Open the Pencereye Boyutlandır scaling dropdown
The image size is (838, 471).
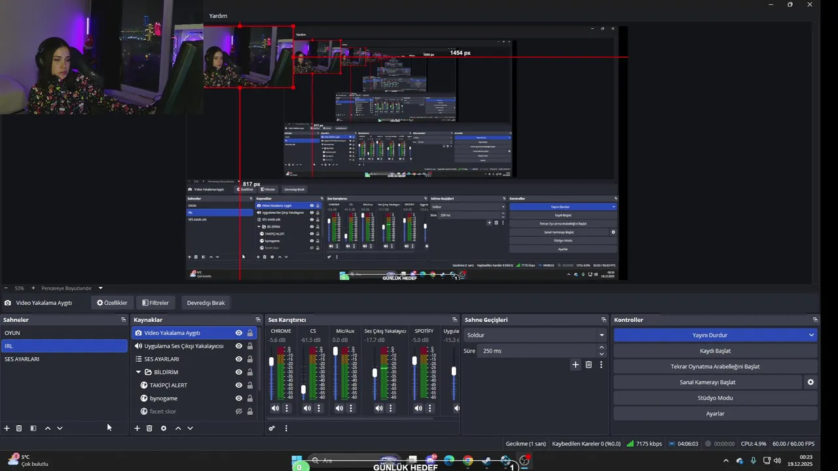tap(100, 288)
